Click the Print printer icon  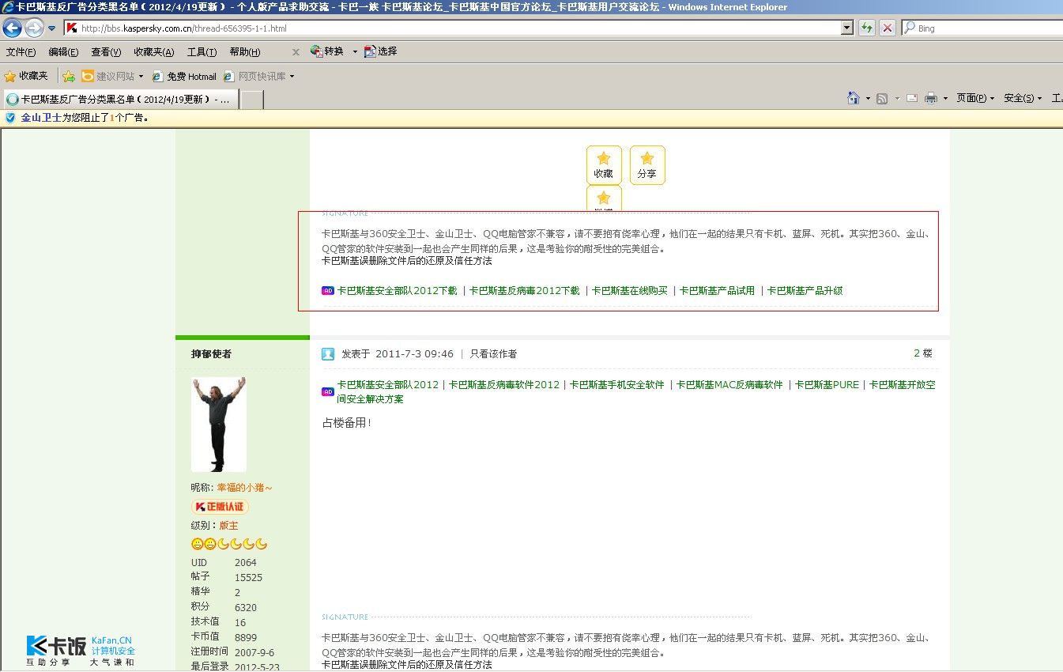click(931, 98)
